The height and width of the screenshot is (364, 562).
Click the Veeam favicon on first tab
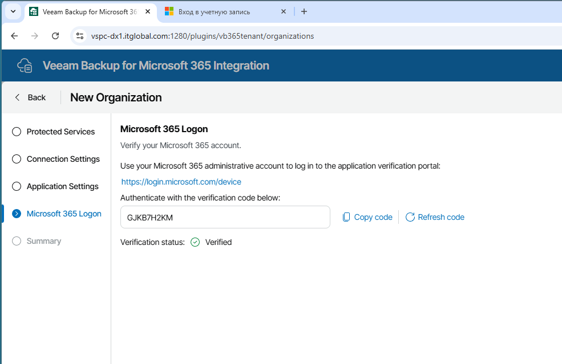(x=34, y=11)
